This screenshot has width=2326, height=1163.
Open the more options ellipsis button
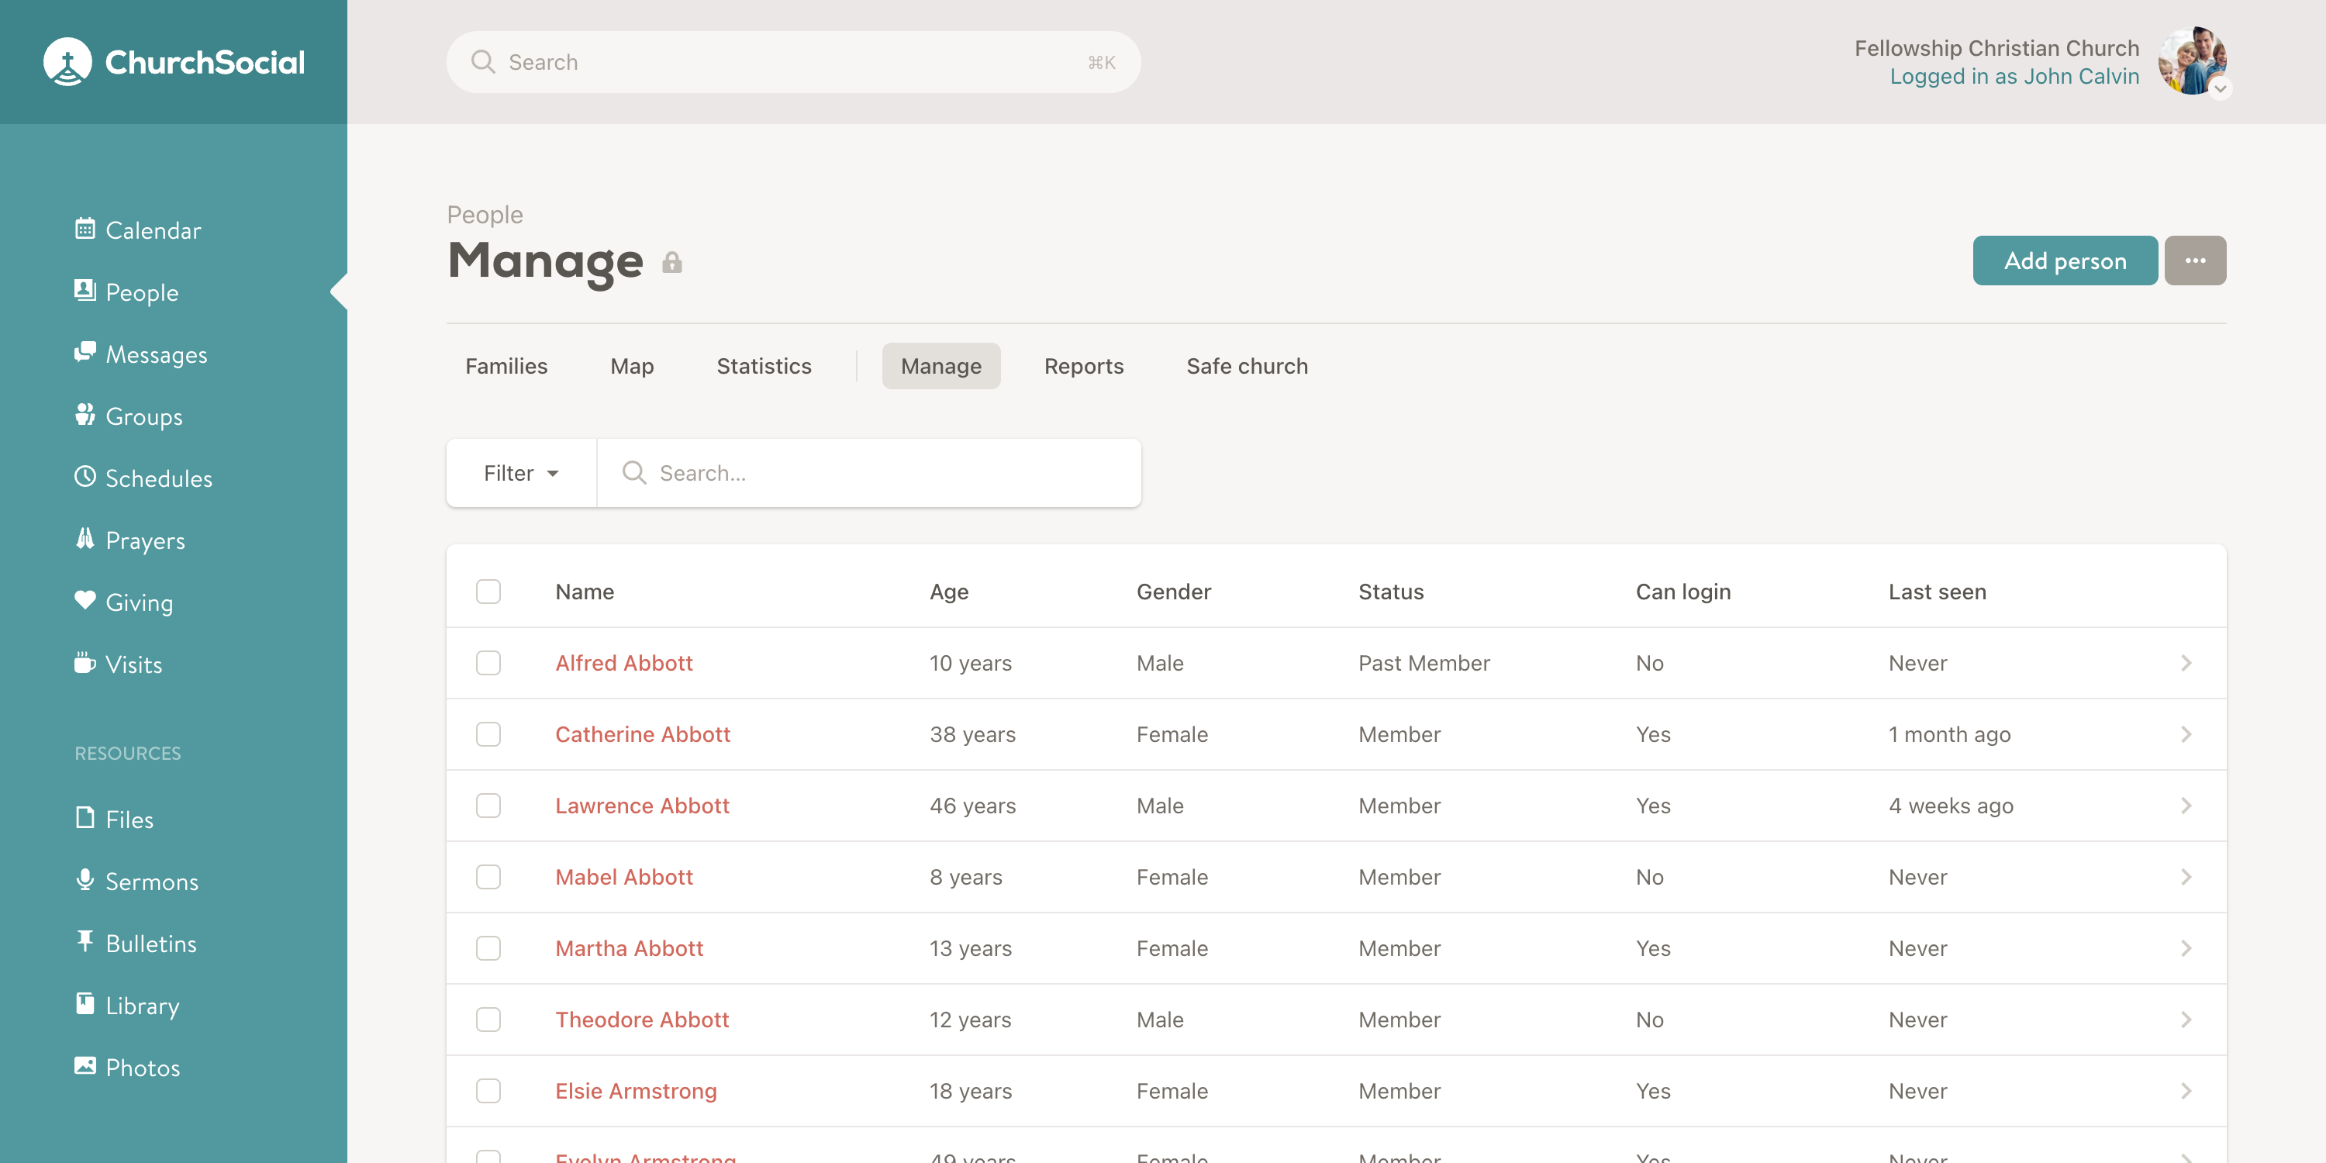2195,261
